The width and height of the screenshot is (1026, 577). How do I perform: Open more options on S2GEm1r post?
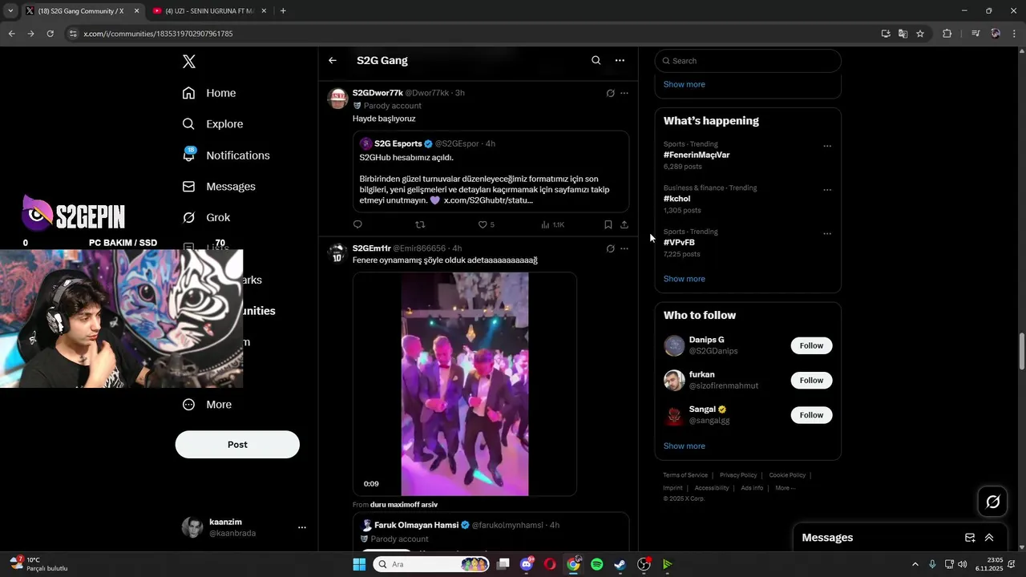click(x=624, y=248)
